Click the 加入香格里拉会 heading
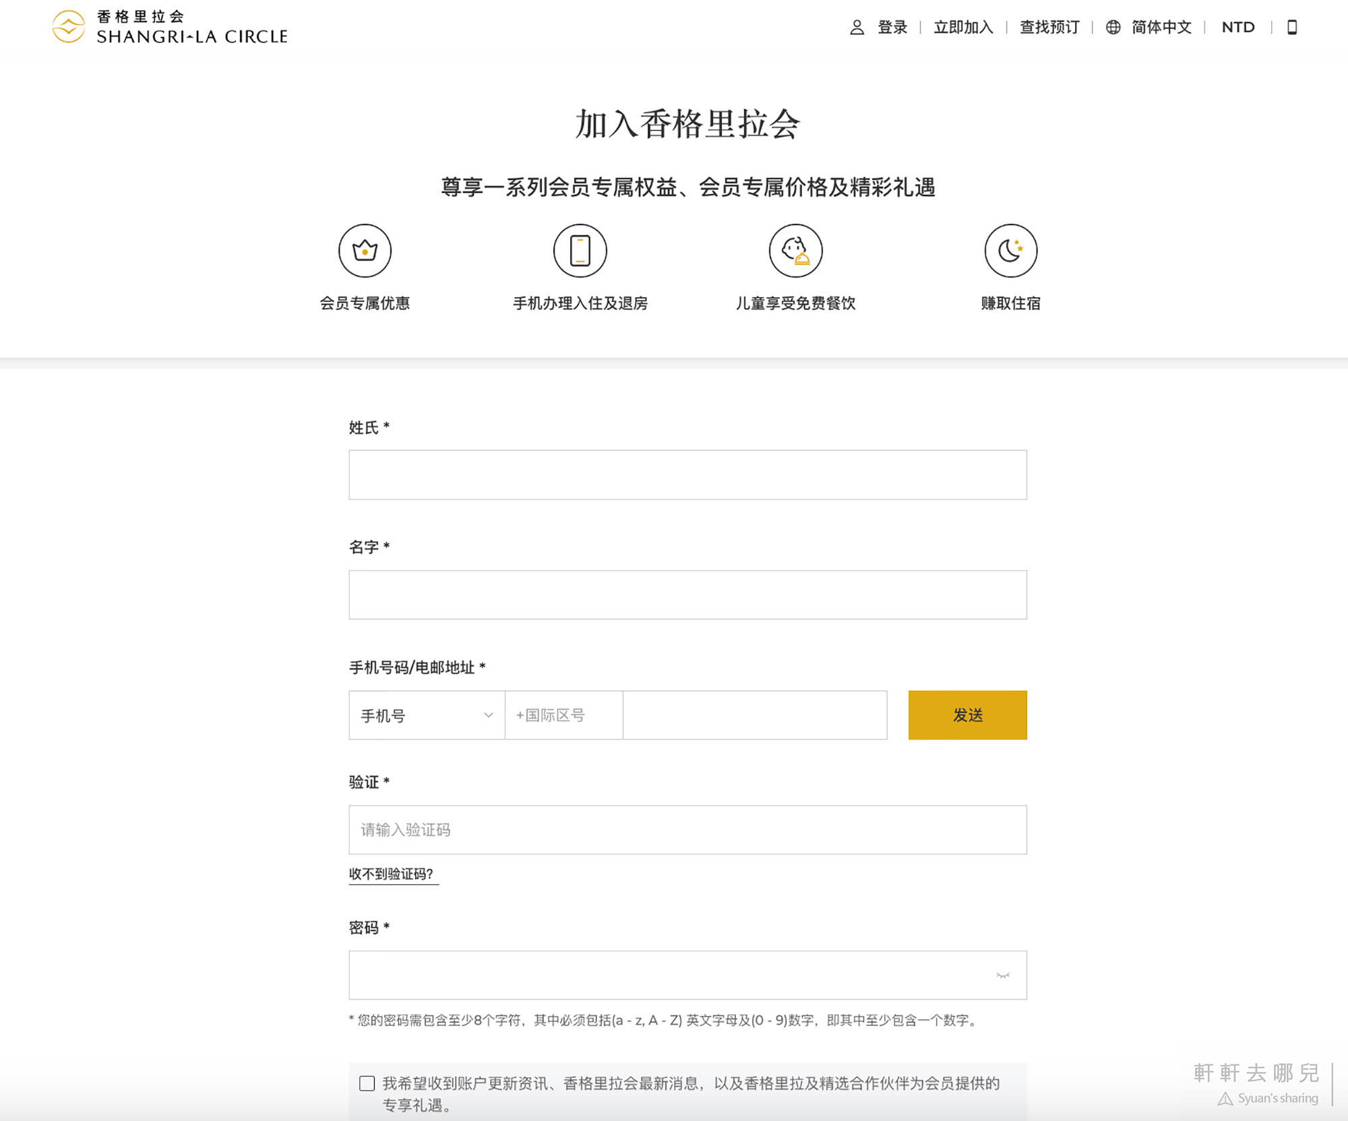This screenshot has height=1121, width=1348. pos(687,124)
